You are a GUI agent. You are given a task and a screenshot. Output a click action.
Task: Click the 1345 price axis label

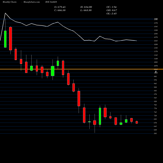(x=156, y=27)
